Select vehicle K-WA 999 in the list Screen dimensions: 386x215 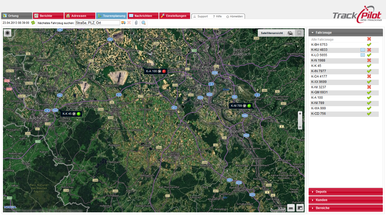(x=318, y=108)
